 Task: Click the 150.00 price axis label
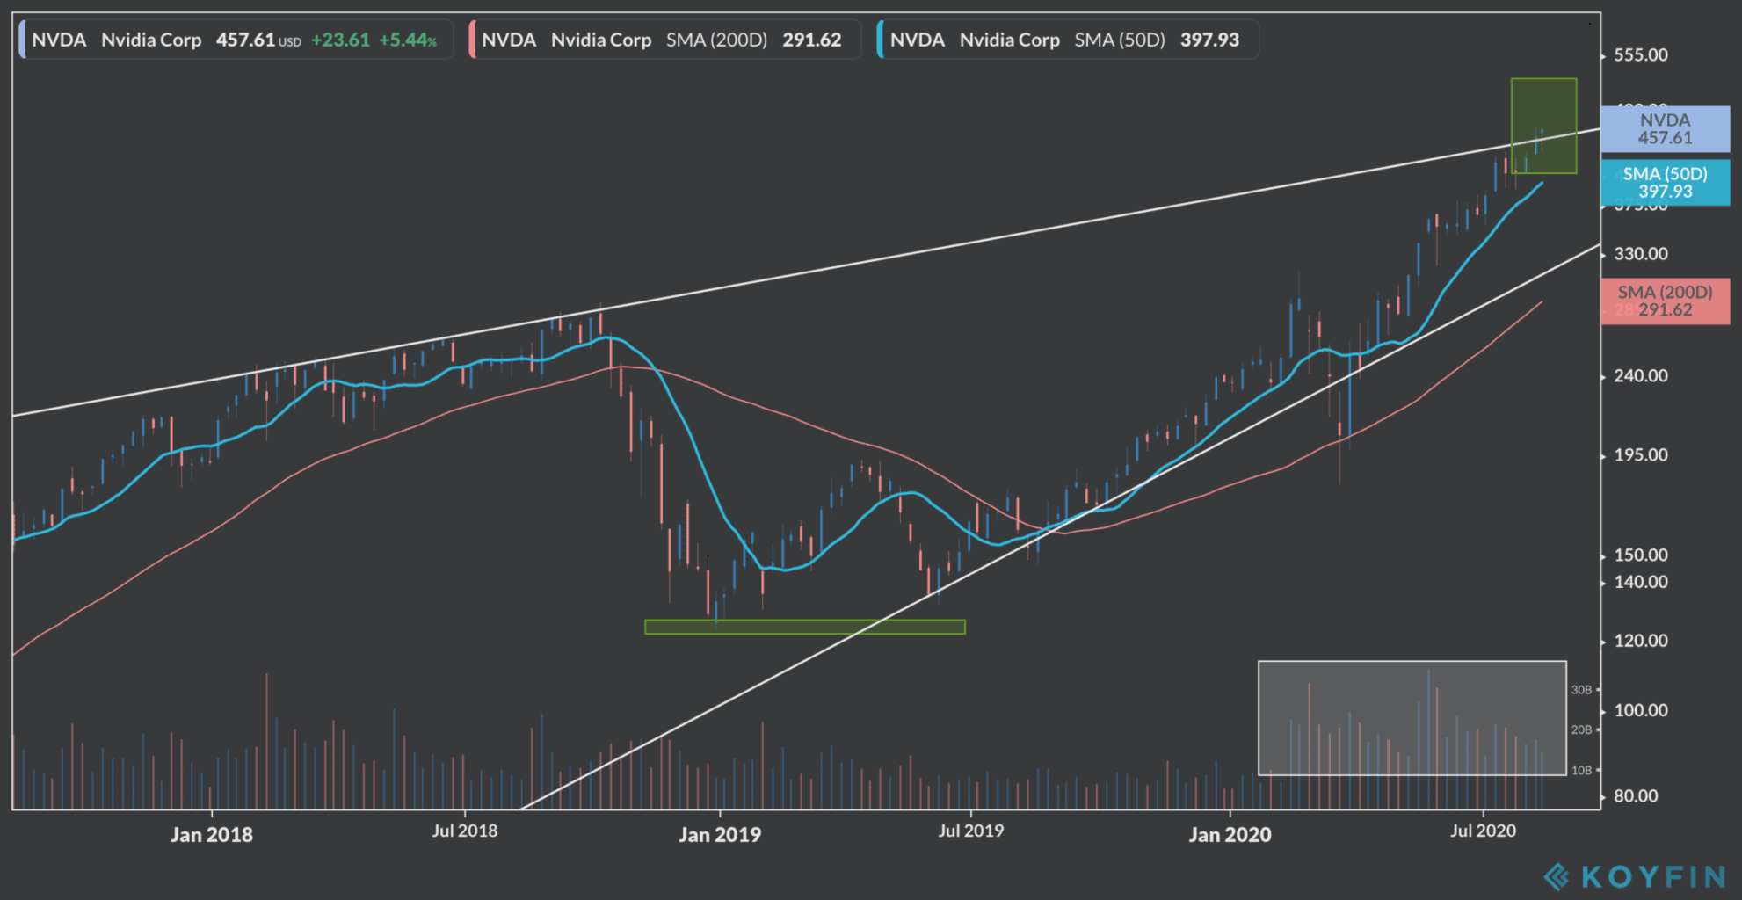tap(1640, 555)
